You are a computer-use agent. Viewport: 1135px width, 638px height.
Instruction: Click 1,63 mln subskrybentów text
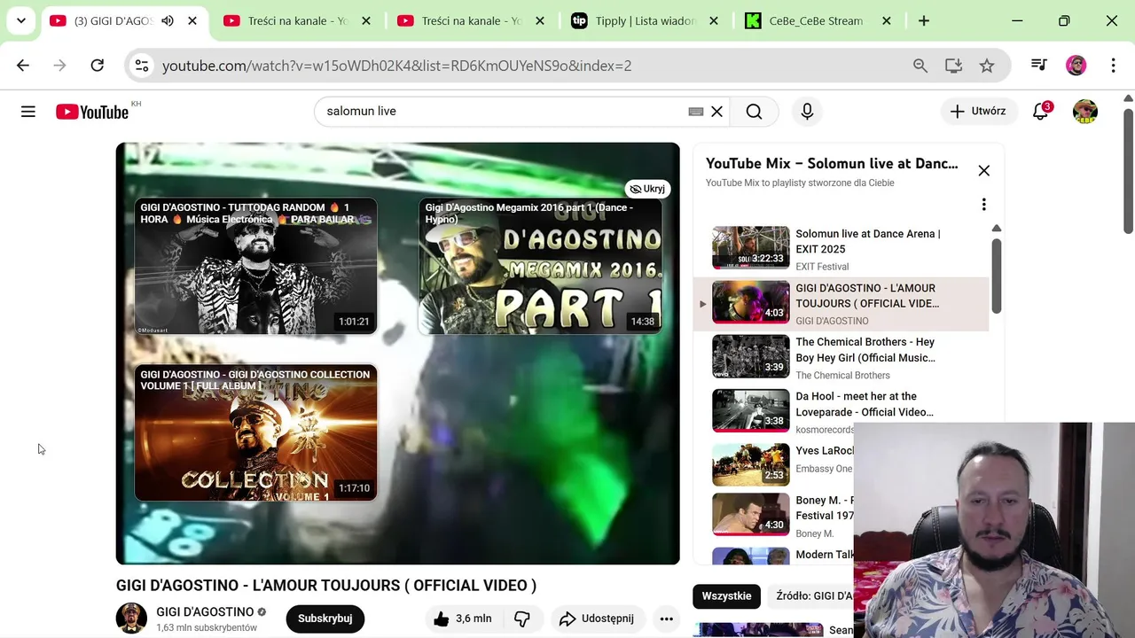207,628
